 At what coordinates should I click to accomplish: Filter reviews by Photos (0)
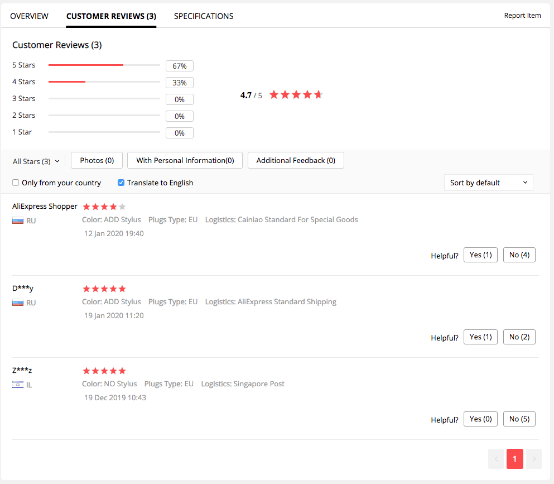point(97,161)
